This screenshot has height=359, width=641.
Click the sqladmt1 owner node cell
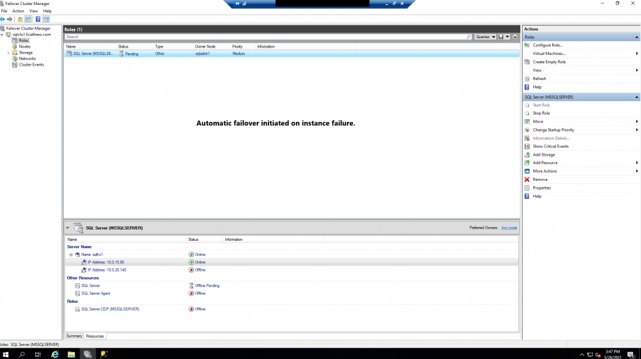[x=202, y=54]
